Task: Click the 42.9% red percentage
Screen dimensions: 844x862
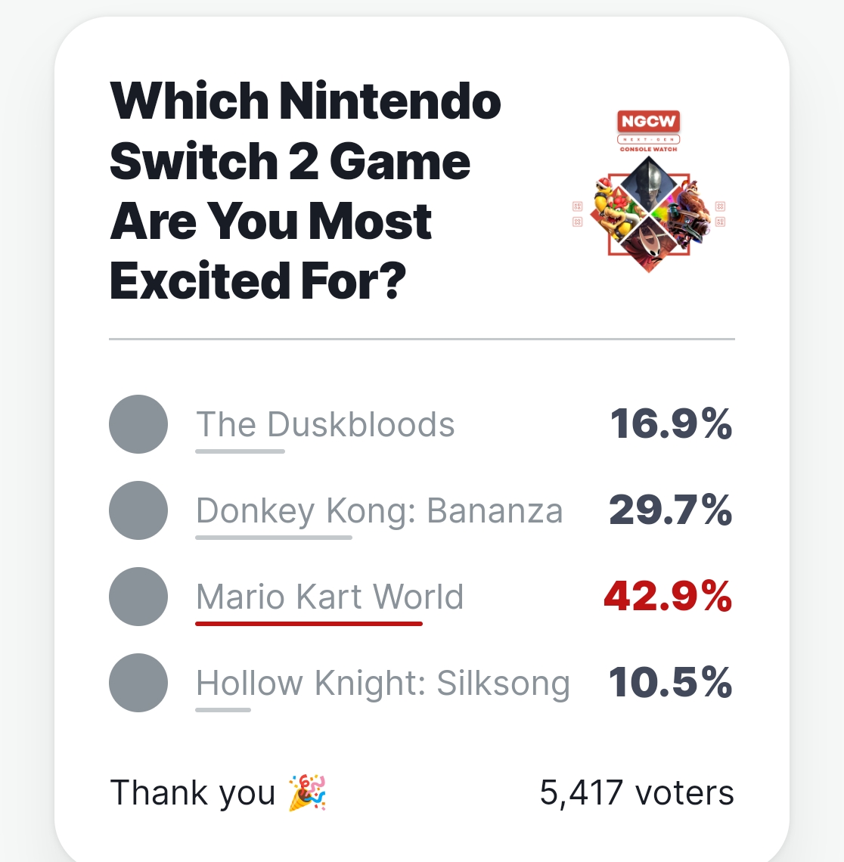Action: [x=668, y=597]
